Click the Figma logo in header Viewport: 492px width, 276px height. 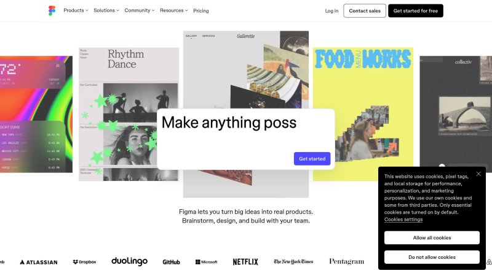52,10
